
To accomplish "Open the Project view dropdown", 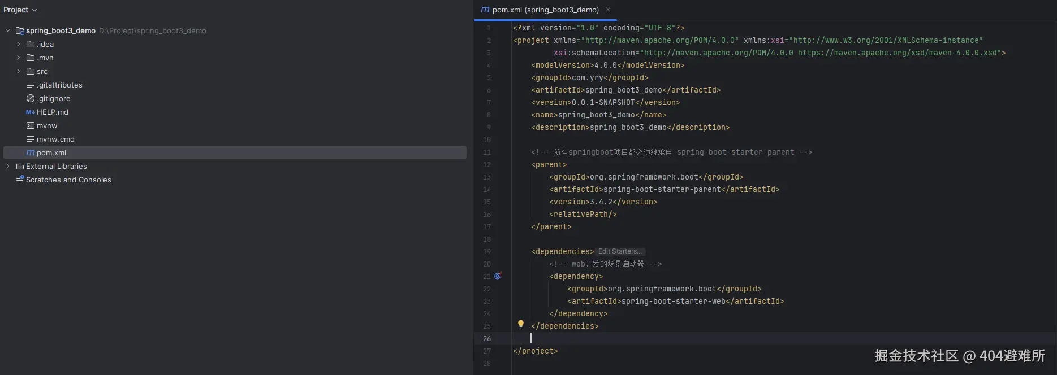I will 20,10.
